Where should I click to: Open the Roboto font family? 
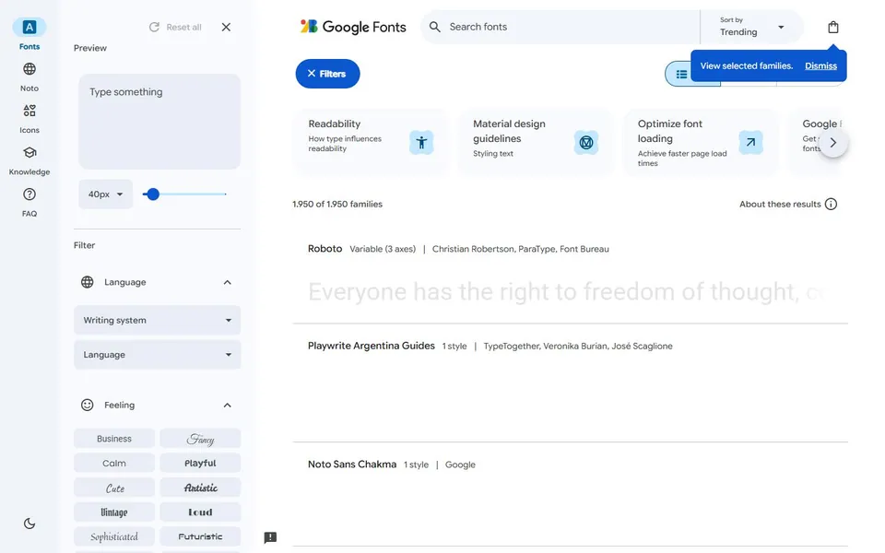point(325,249)
